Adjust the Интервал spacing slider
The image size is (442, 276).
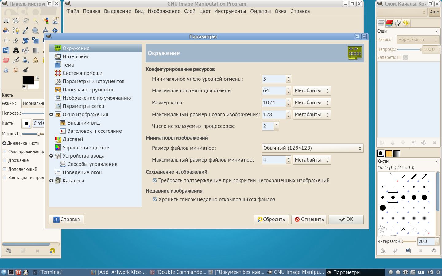[x=407, y=242]
